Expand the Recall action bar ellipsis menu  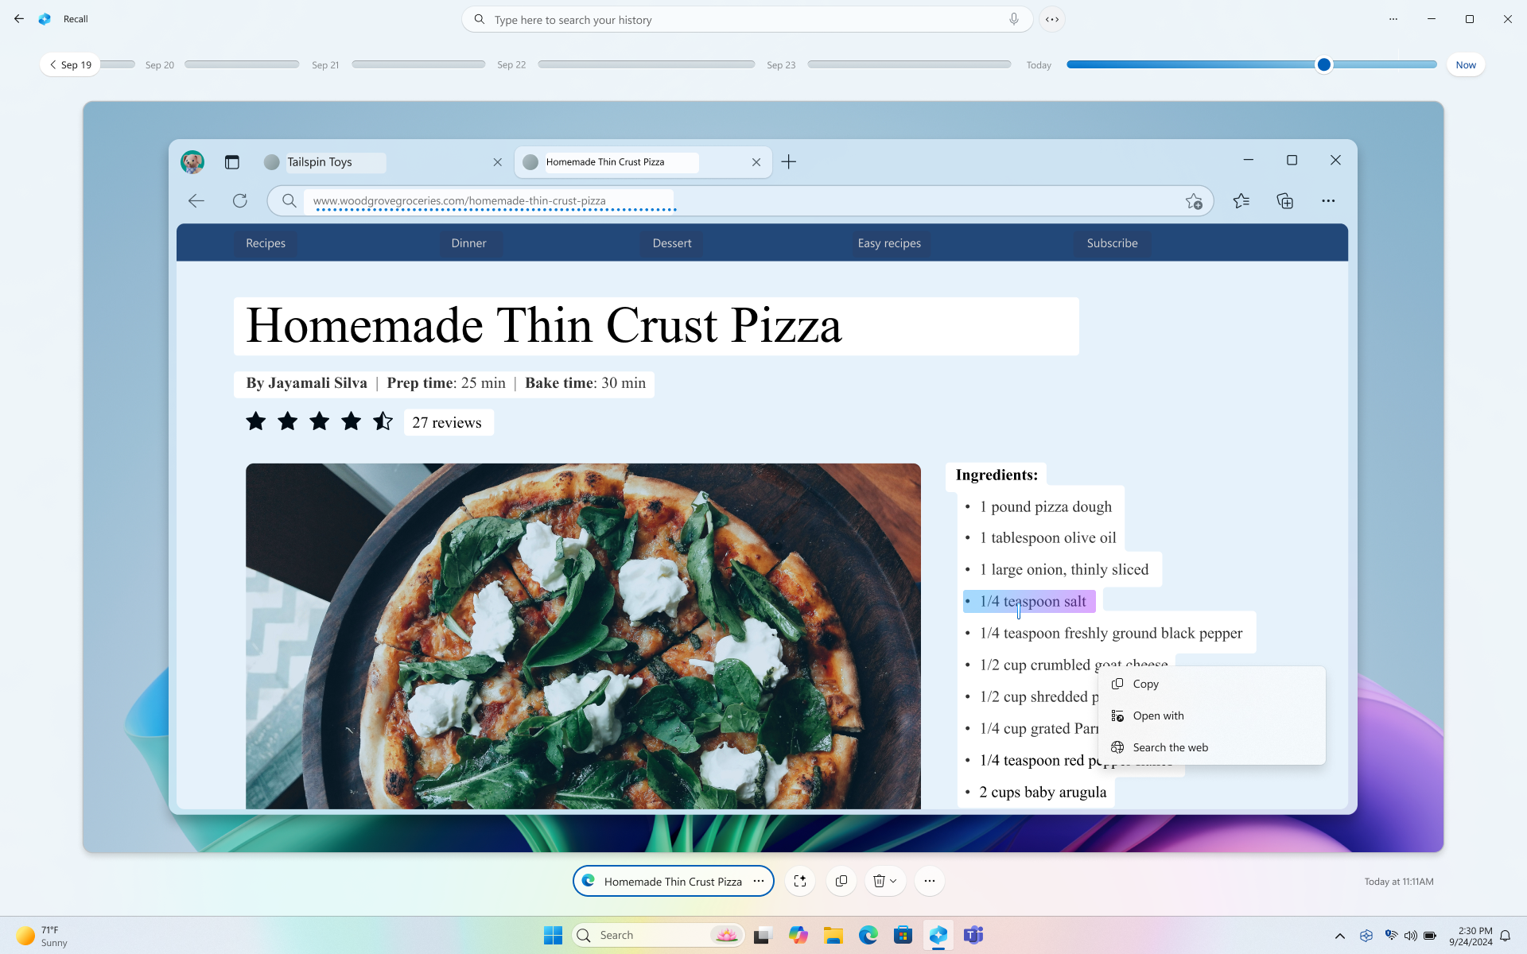coord(929,880)
